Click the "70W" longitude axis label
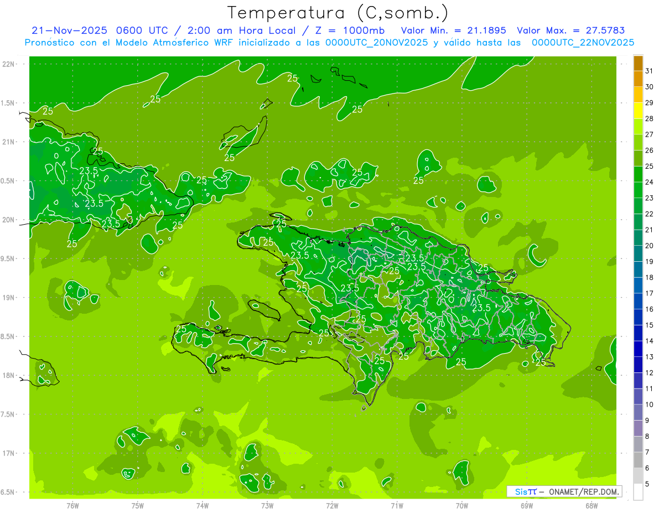The image size is (664, 513). click(x=462, y=506)
